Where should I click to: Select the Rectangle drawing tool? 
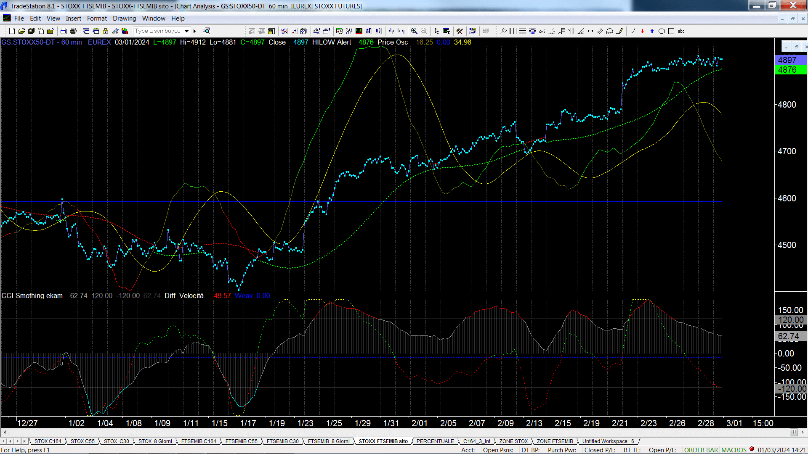coord(671,31)
